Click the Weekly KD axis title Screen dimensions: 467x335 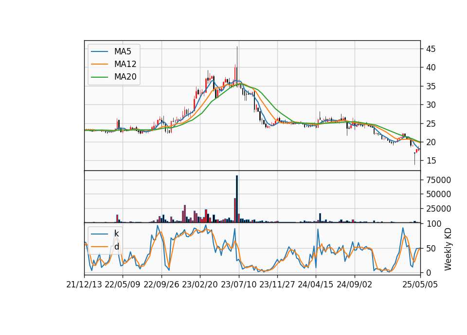click(448, 249)
